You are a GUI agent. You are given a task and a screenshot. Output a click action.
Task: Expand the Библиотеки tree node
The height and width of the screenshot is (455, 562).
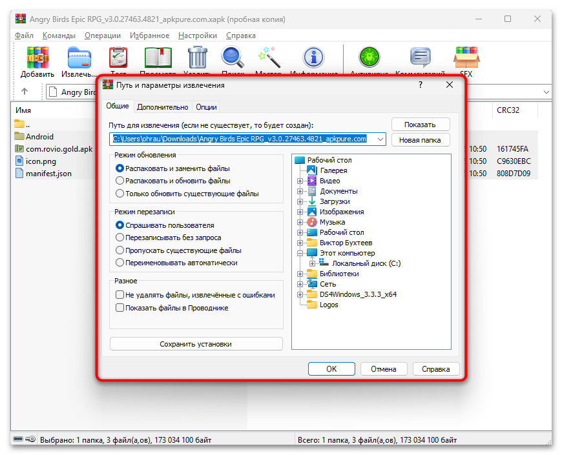tap(300, 274)
